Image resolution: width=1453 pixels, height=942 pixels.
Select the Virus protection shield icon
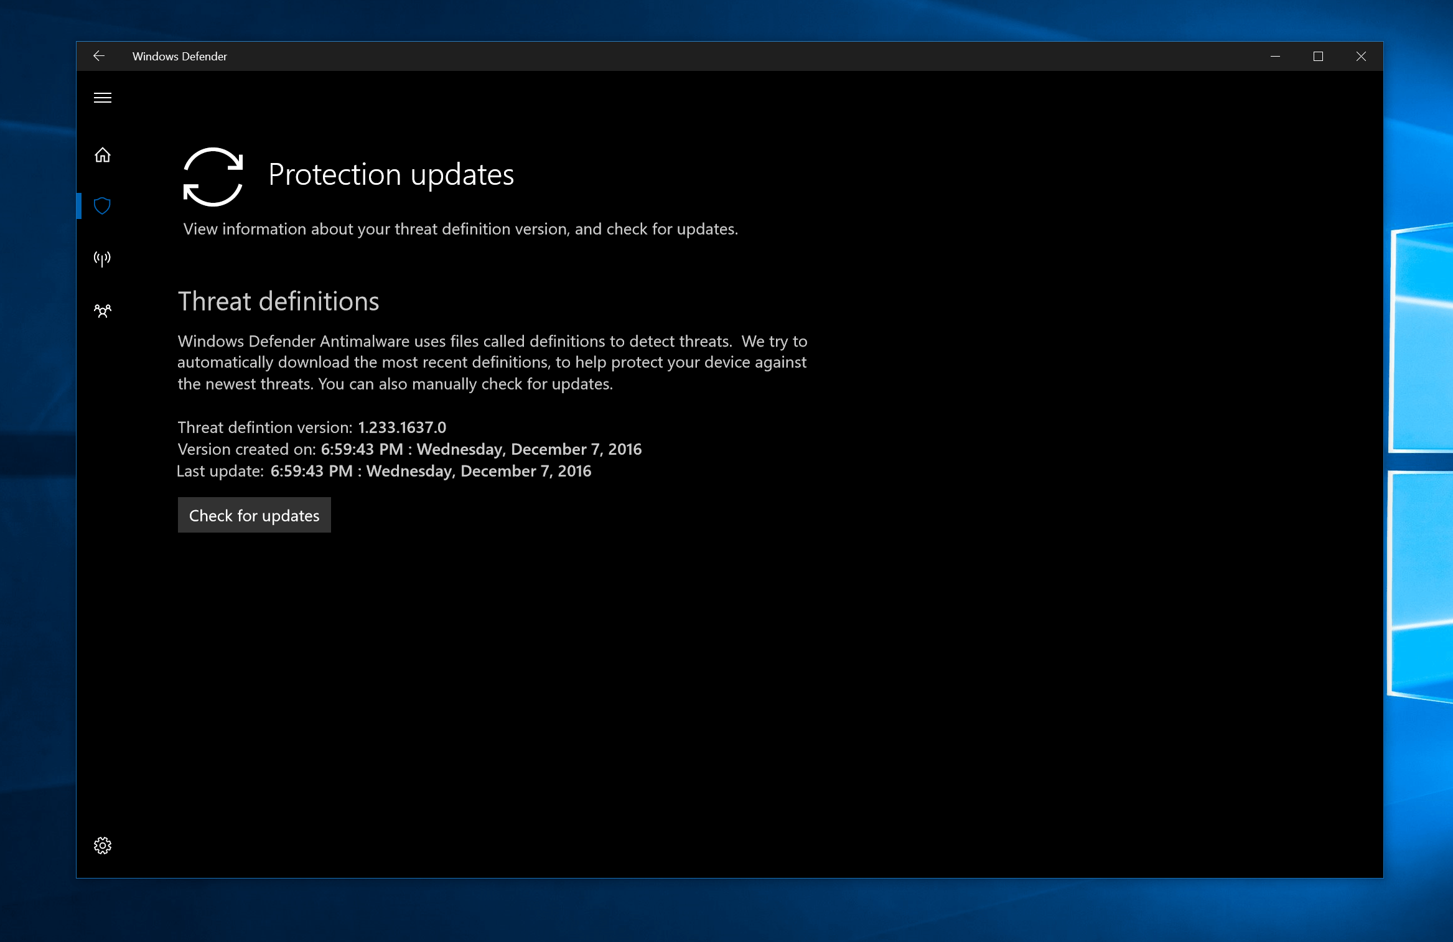tap(104, 205)
